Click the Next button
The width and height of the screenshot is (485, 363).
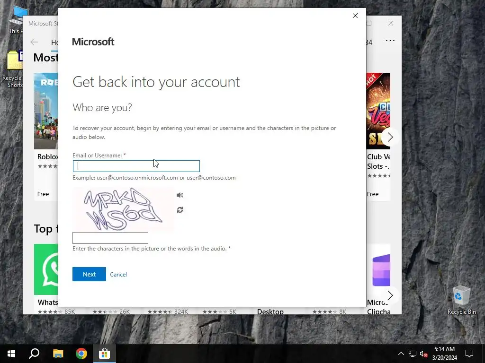tap(89, 274)
